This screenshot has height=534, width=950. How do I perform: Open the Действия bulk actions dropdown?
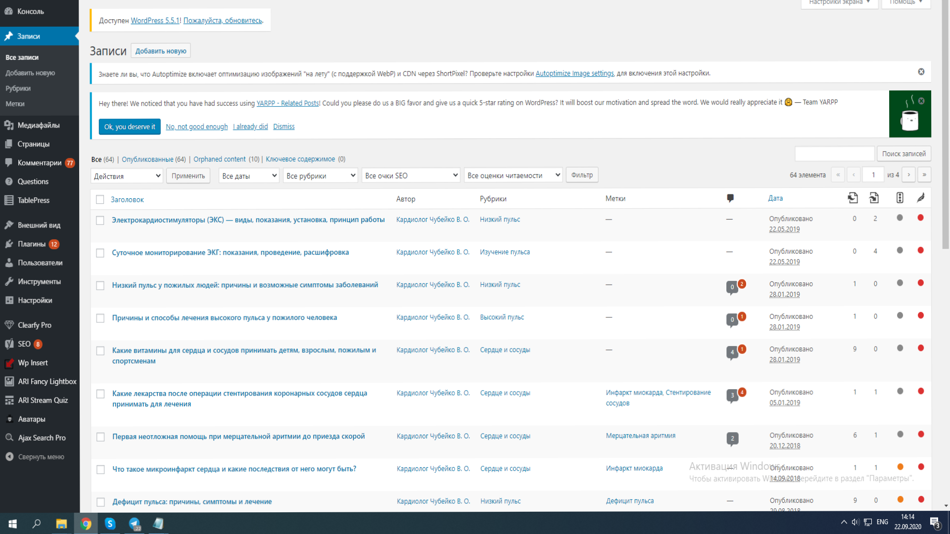[x=127, y=176]
